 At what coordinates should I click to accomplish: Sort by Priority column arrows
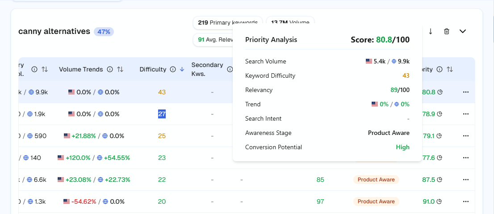click(450, 69)
